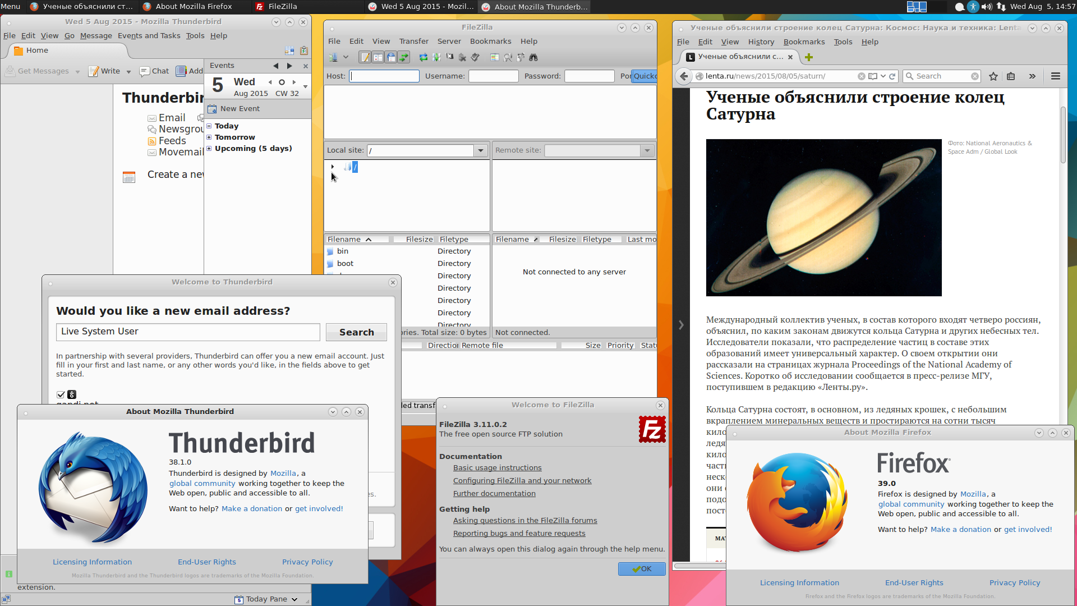The image size is (1077, 606).
Task: Toggle FileZilla message log display
Action: [365, 57]
